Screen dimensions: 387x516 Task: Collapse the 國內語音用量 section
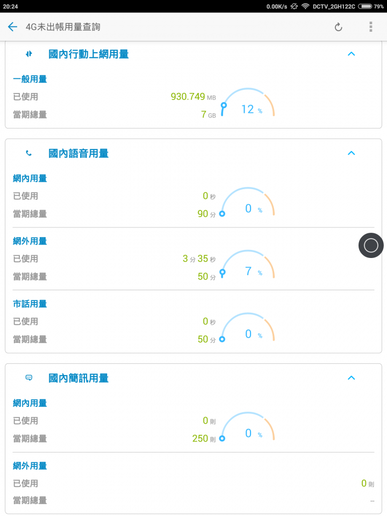352,153
